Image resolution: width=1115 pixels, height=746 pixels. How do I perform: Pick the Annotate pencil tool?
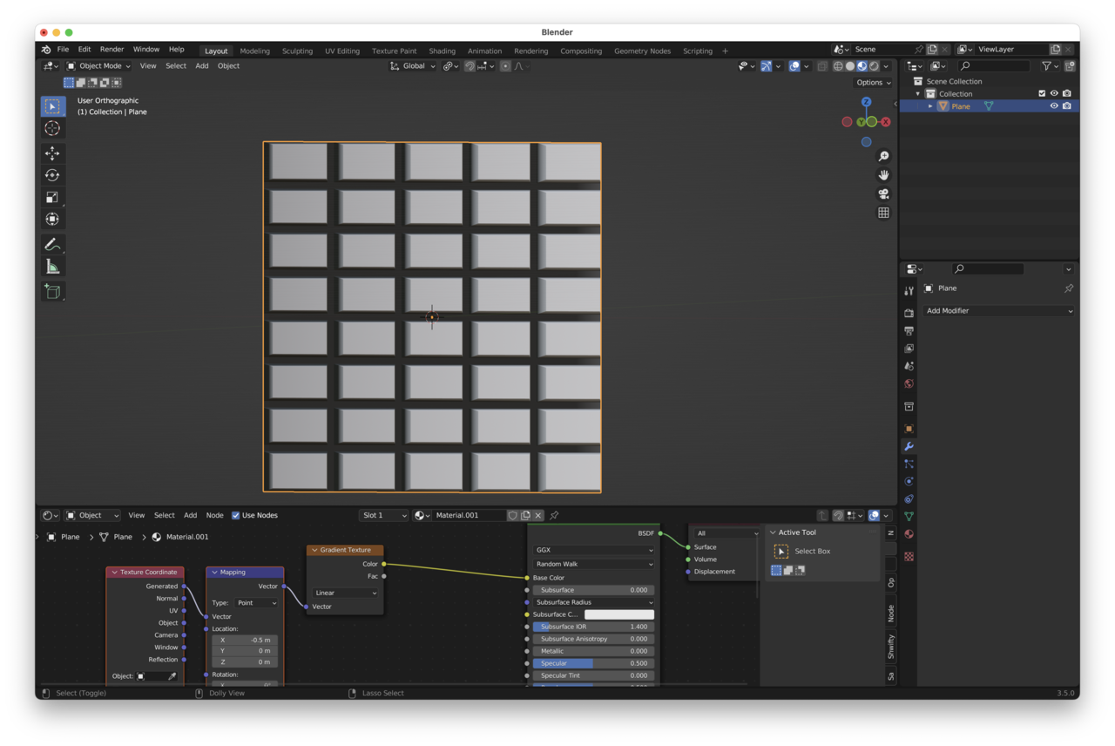(x=52, y=245)
